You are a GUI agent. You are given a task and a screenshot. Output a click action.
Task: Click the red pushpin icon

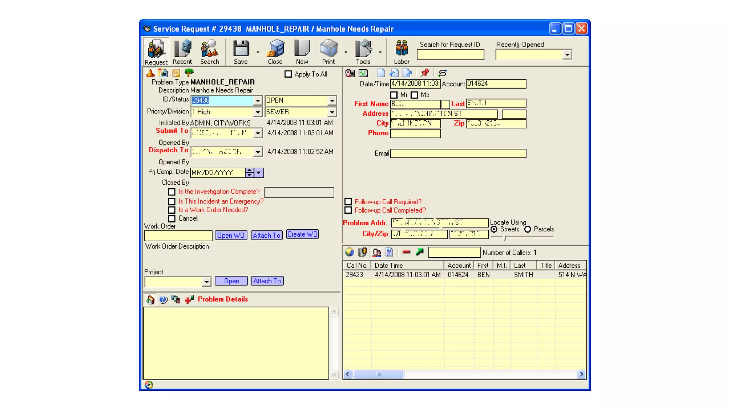click(425, 73)
